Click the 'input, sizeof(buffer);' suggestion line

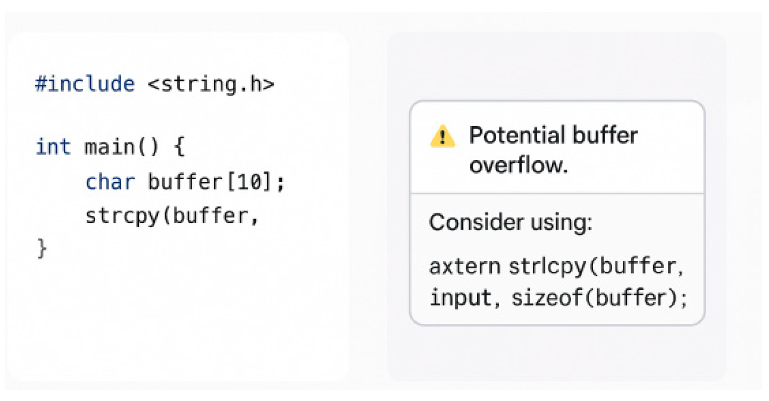tap(558, 298)
